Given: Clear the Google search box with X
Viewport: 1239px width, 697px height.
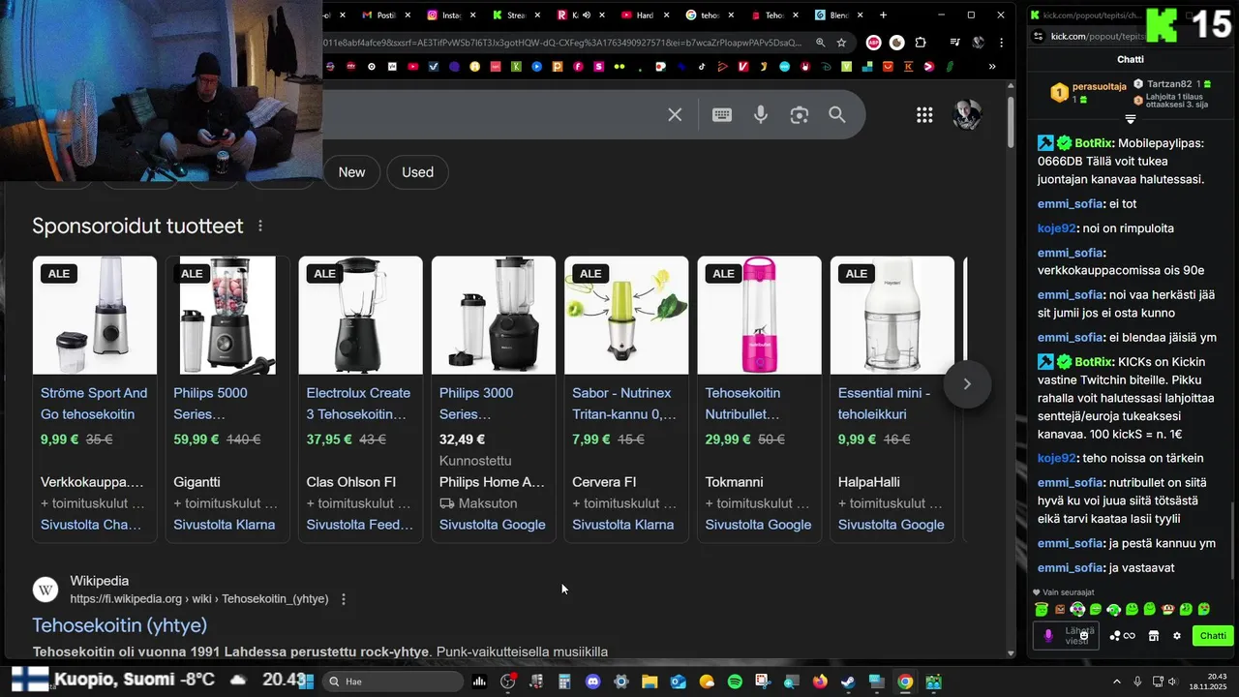Looking at the screenshot, I should [x=675, y=115].
